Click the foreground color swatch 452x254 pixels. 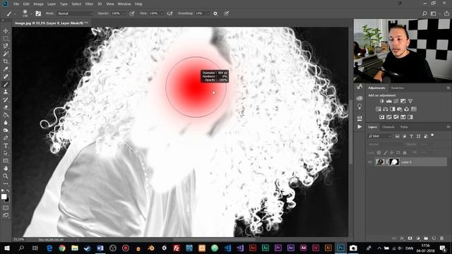point(4,197)
